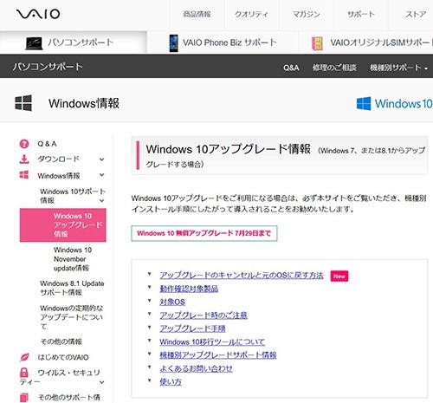Click the はじめてのVAIO leaf icon
Screen dimensions: 433x403
click(x=24, y=357)
